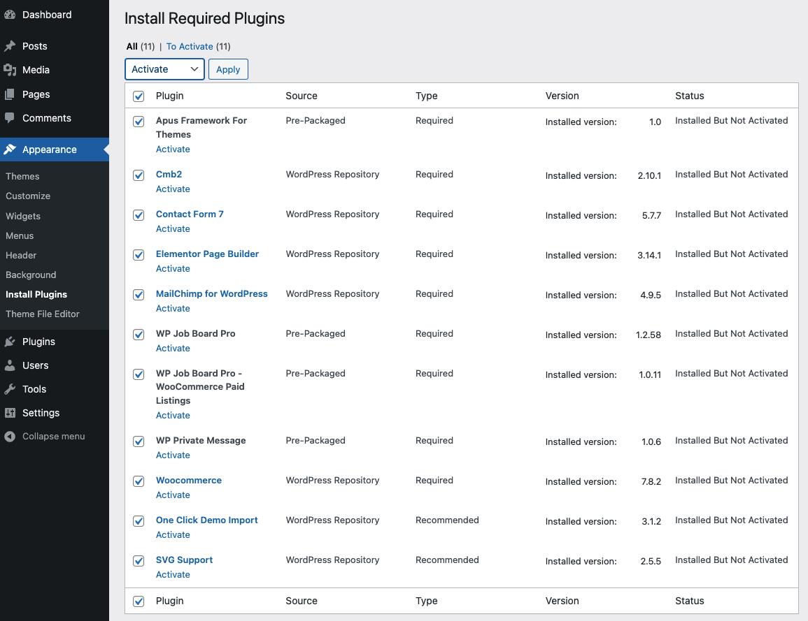Open the Contact Form 7 name link
Screen dimensions: 808x621
pyautogui.click(x=190, y=214)
